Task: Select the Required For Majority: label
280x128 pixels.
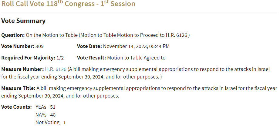Action: pyautogui.click(x=28, y=58)
